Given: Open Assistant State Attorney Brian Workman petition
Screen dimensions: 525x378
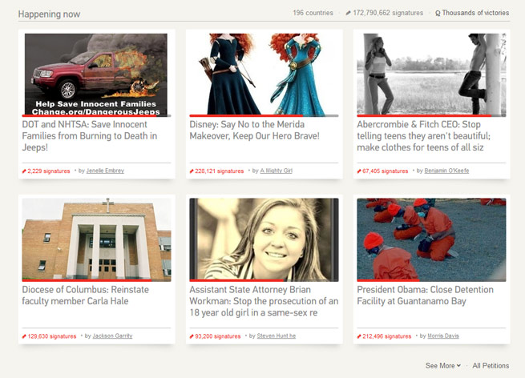Looking at the screenshot, I should coord(264,301).
